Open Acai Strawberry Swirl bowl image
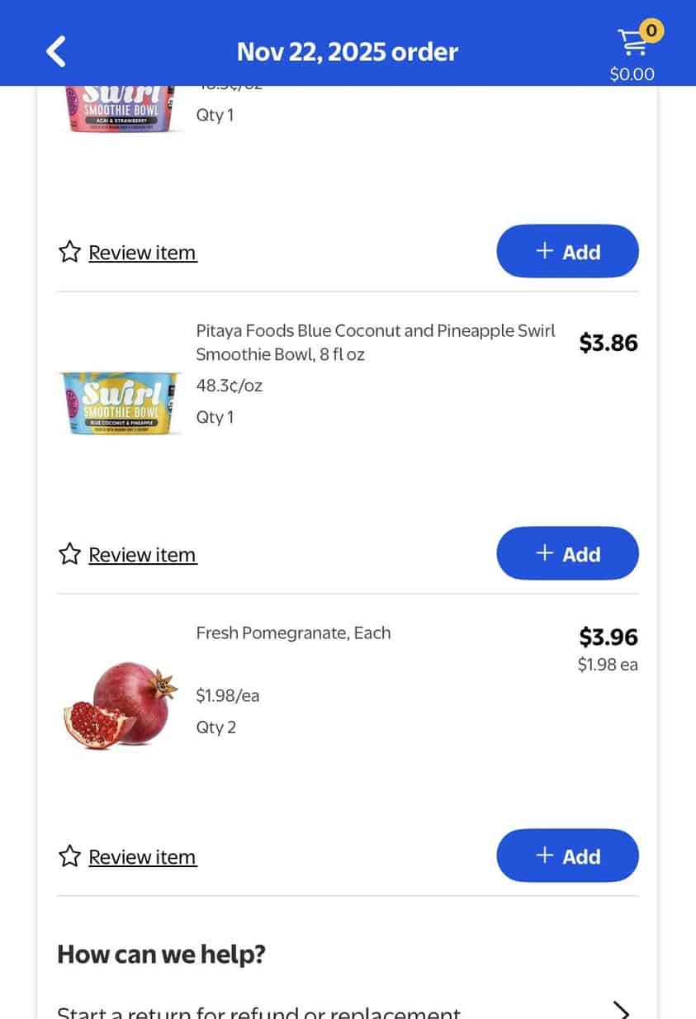This screenshot has height=1019, width=696. click(x=121, y=108)
